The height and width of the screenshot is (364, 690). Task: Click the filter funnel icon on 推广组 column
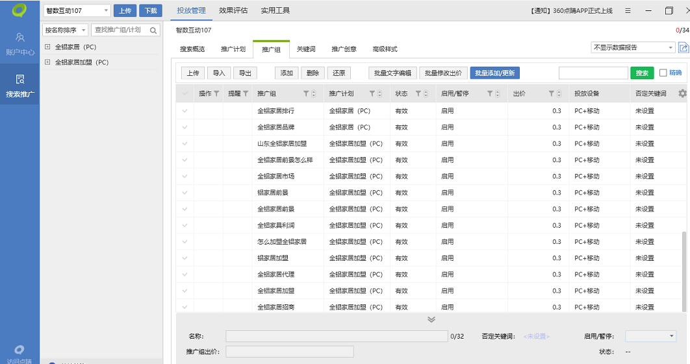(306, 94)
